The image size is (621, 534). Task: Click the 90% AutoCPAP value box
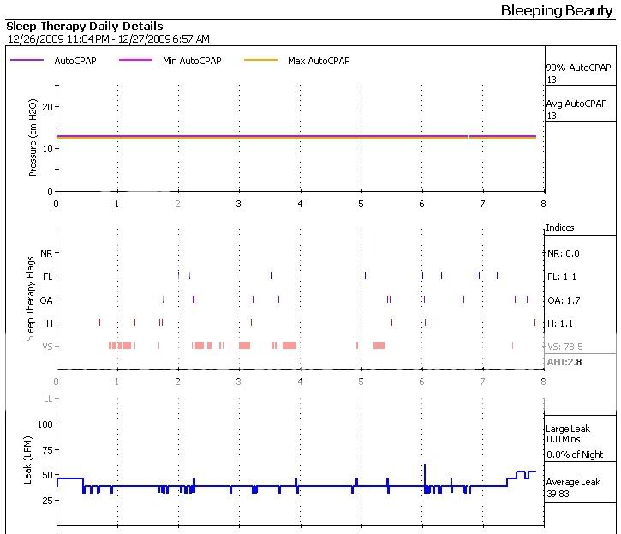click(579, 74)
